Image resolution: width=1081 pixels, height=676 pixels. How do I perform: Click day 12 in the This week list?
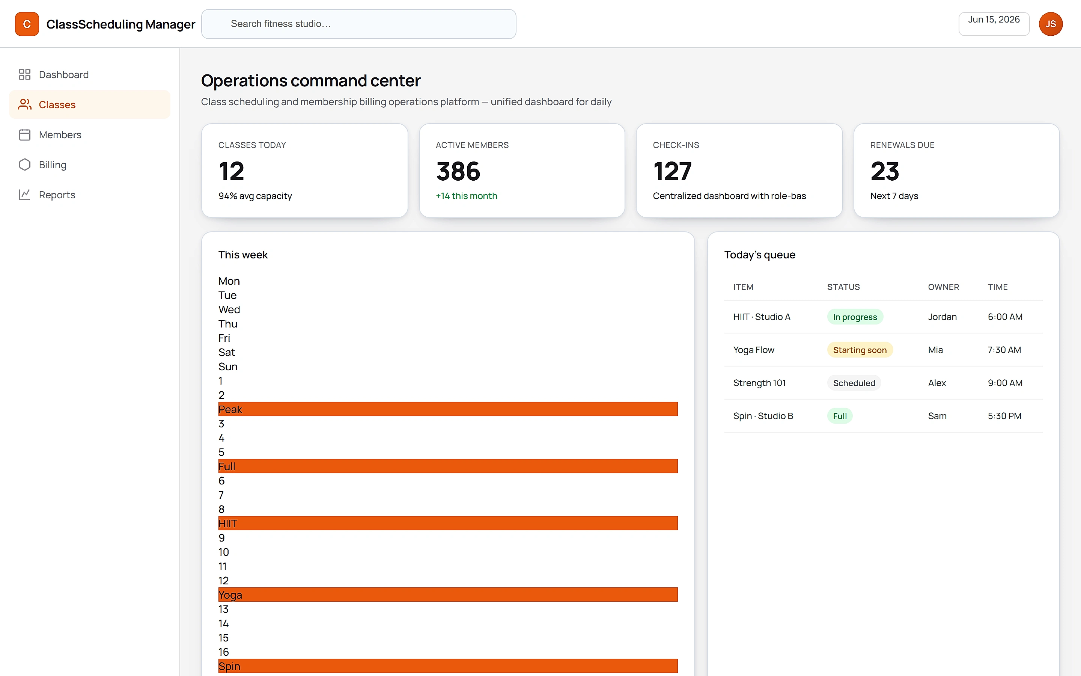click(223, 580)
